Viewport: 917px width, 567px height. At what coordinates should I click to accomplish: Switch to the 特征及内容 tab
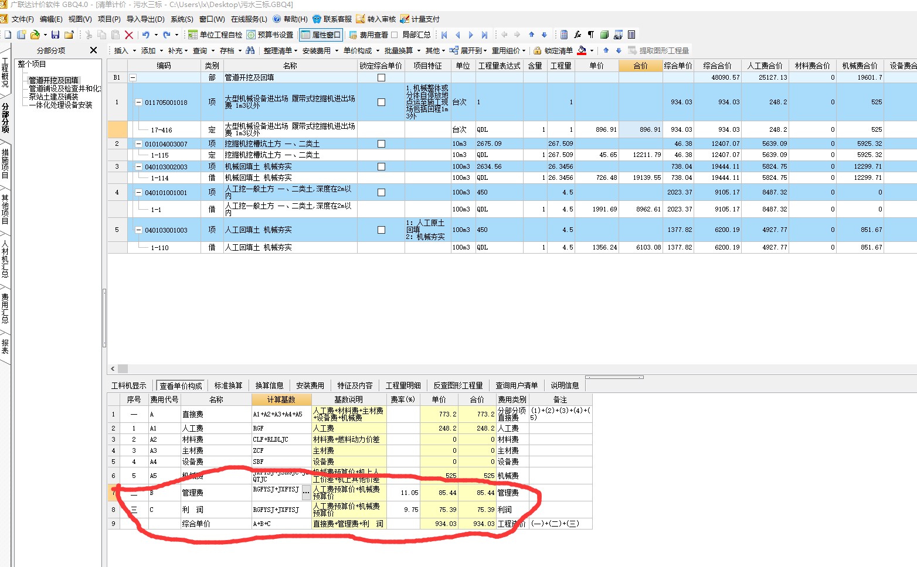355,385
